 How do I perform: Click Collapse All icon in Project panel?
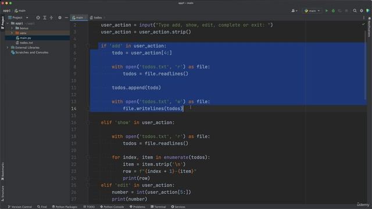51,17
